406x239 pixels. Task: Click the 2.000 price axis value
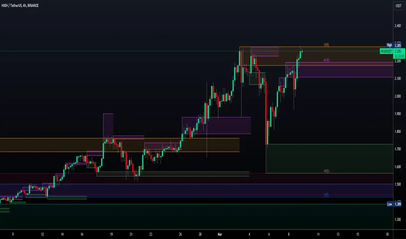(x=397, y=96)
